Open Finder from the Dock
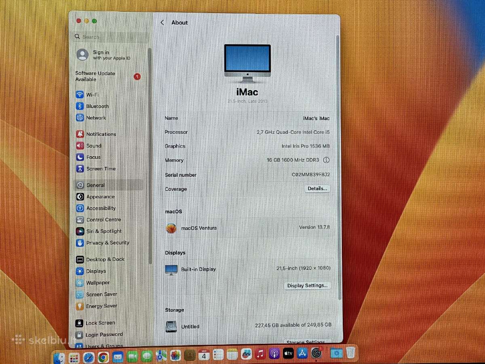Viewport: 485px width, 364px height. click(x=59, y=358)
